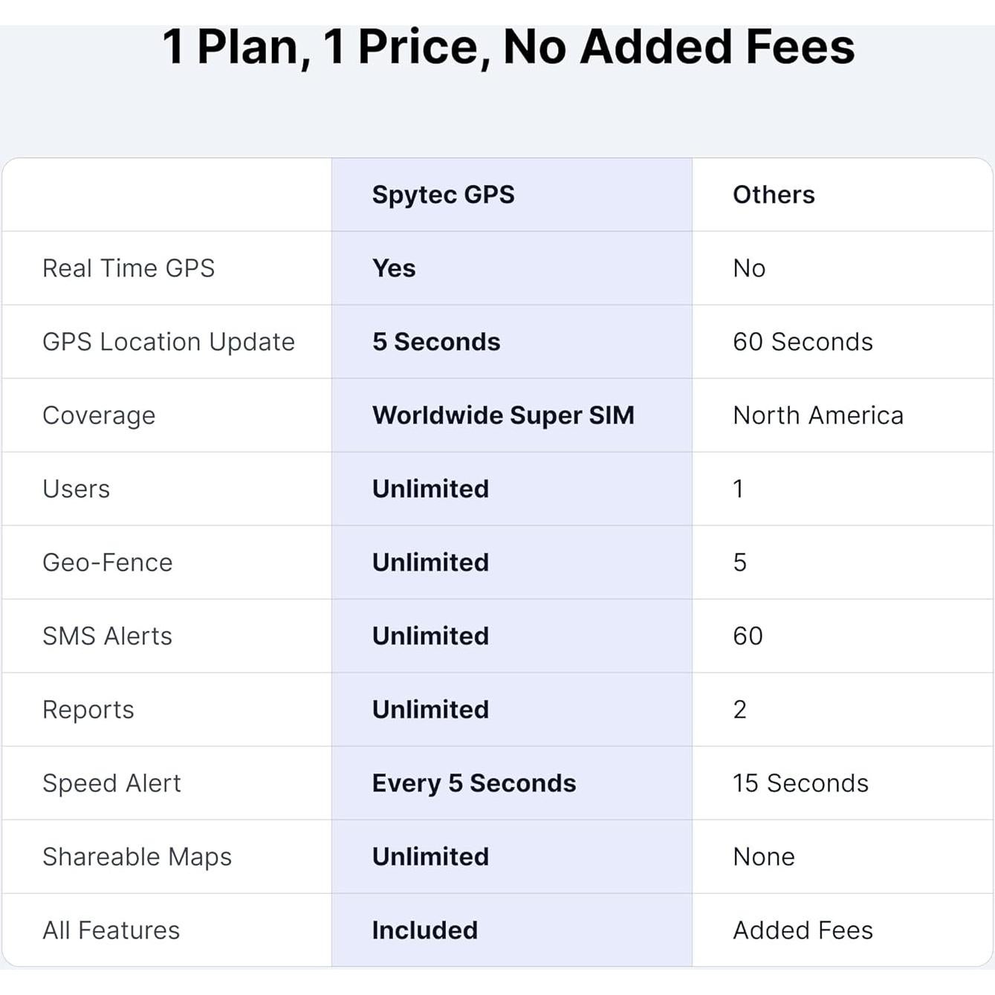The image size is (995, 995).
Task: Select the "North America" coverage cell
Action: (818, 415)
